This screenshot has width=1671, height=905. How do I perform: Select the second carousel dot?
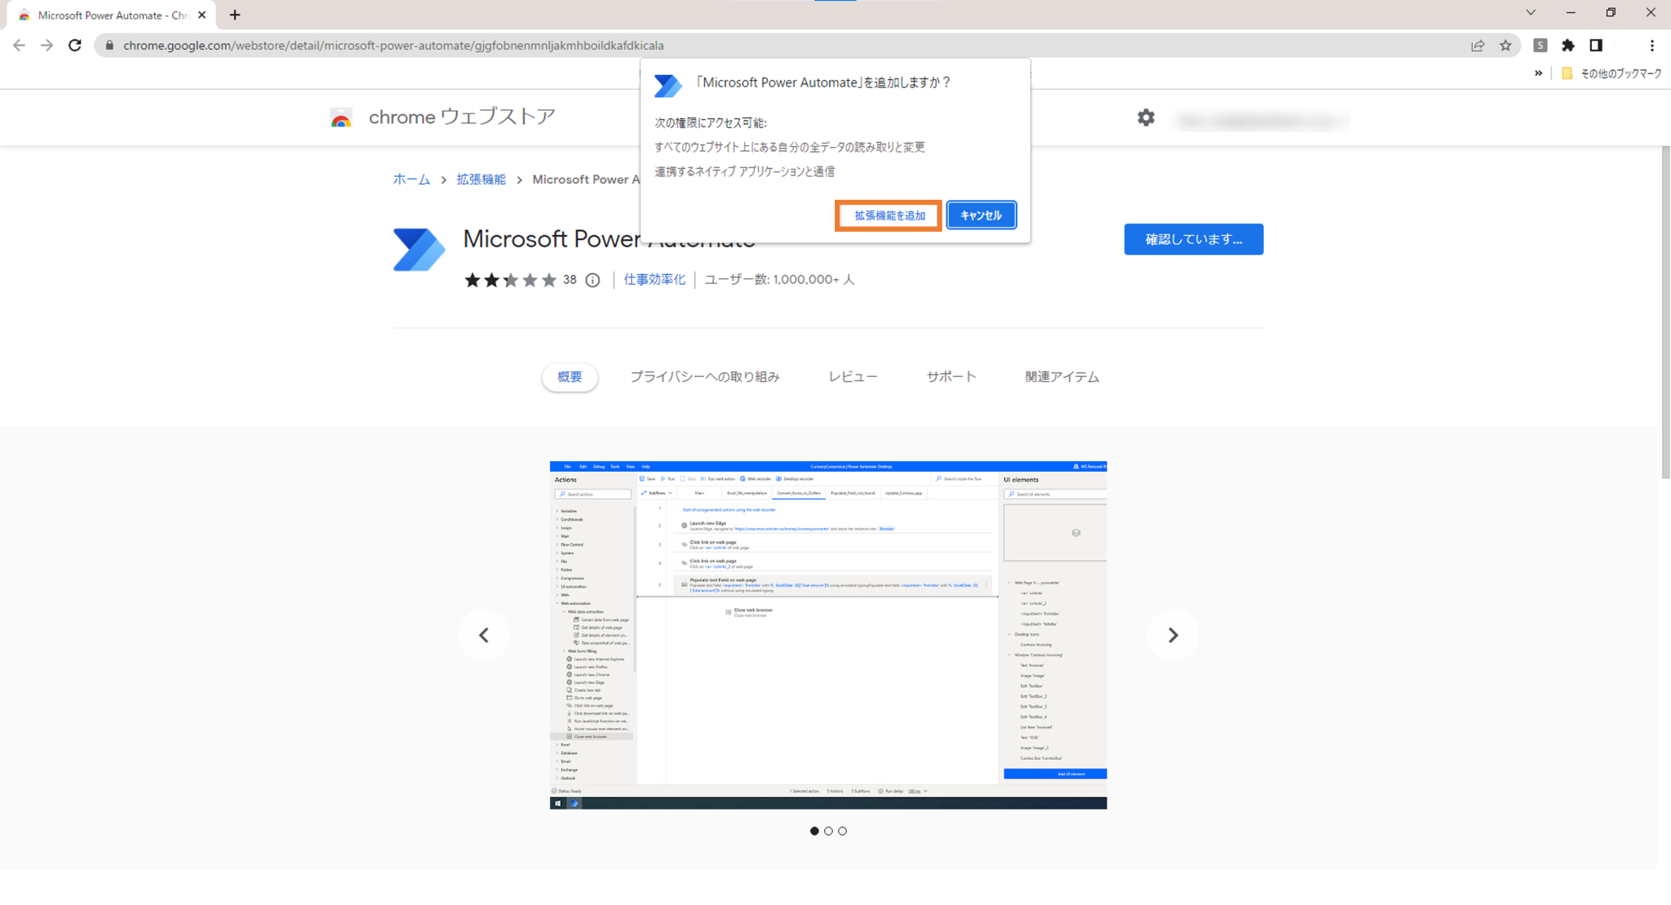click(x=828, y=831)
